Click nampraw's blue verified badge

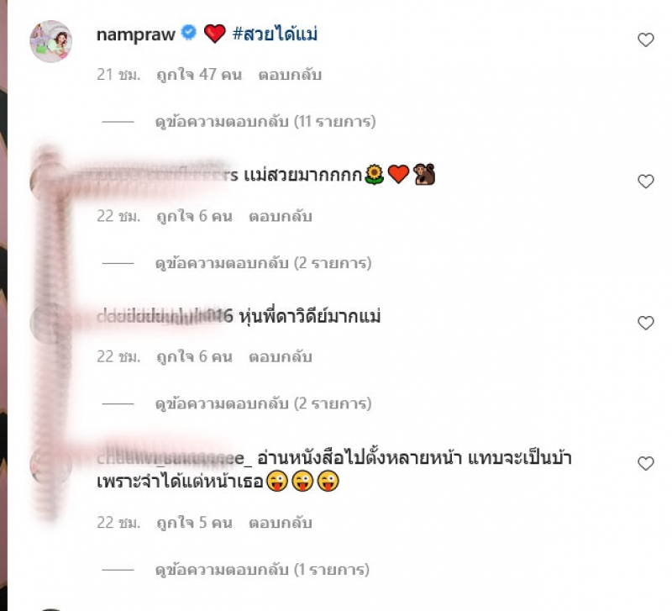[x=188, y=33]
